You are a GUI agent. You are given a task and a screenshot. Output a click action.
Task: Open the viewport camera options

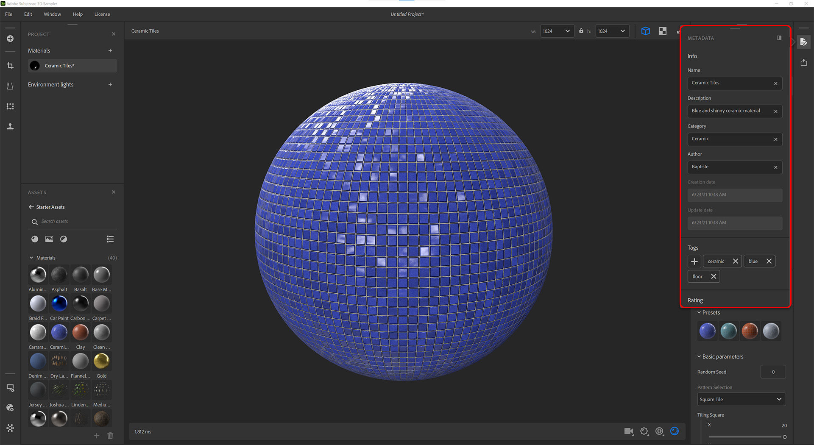pyautogui.click(x=629, y=431)
